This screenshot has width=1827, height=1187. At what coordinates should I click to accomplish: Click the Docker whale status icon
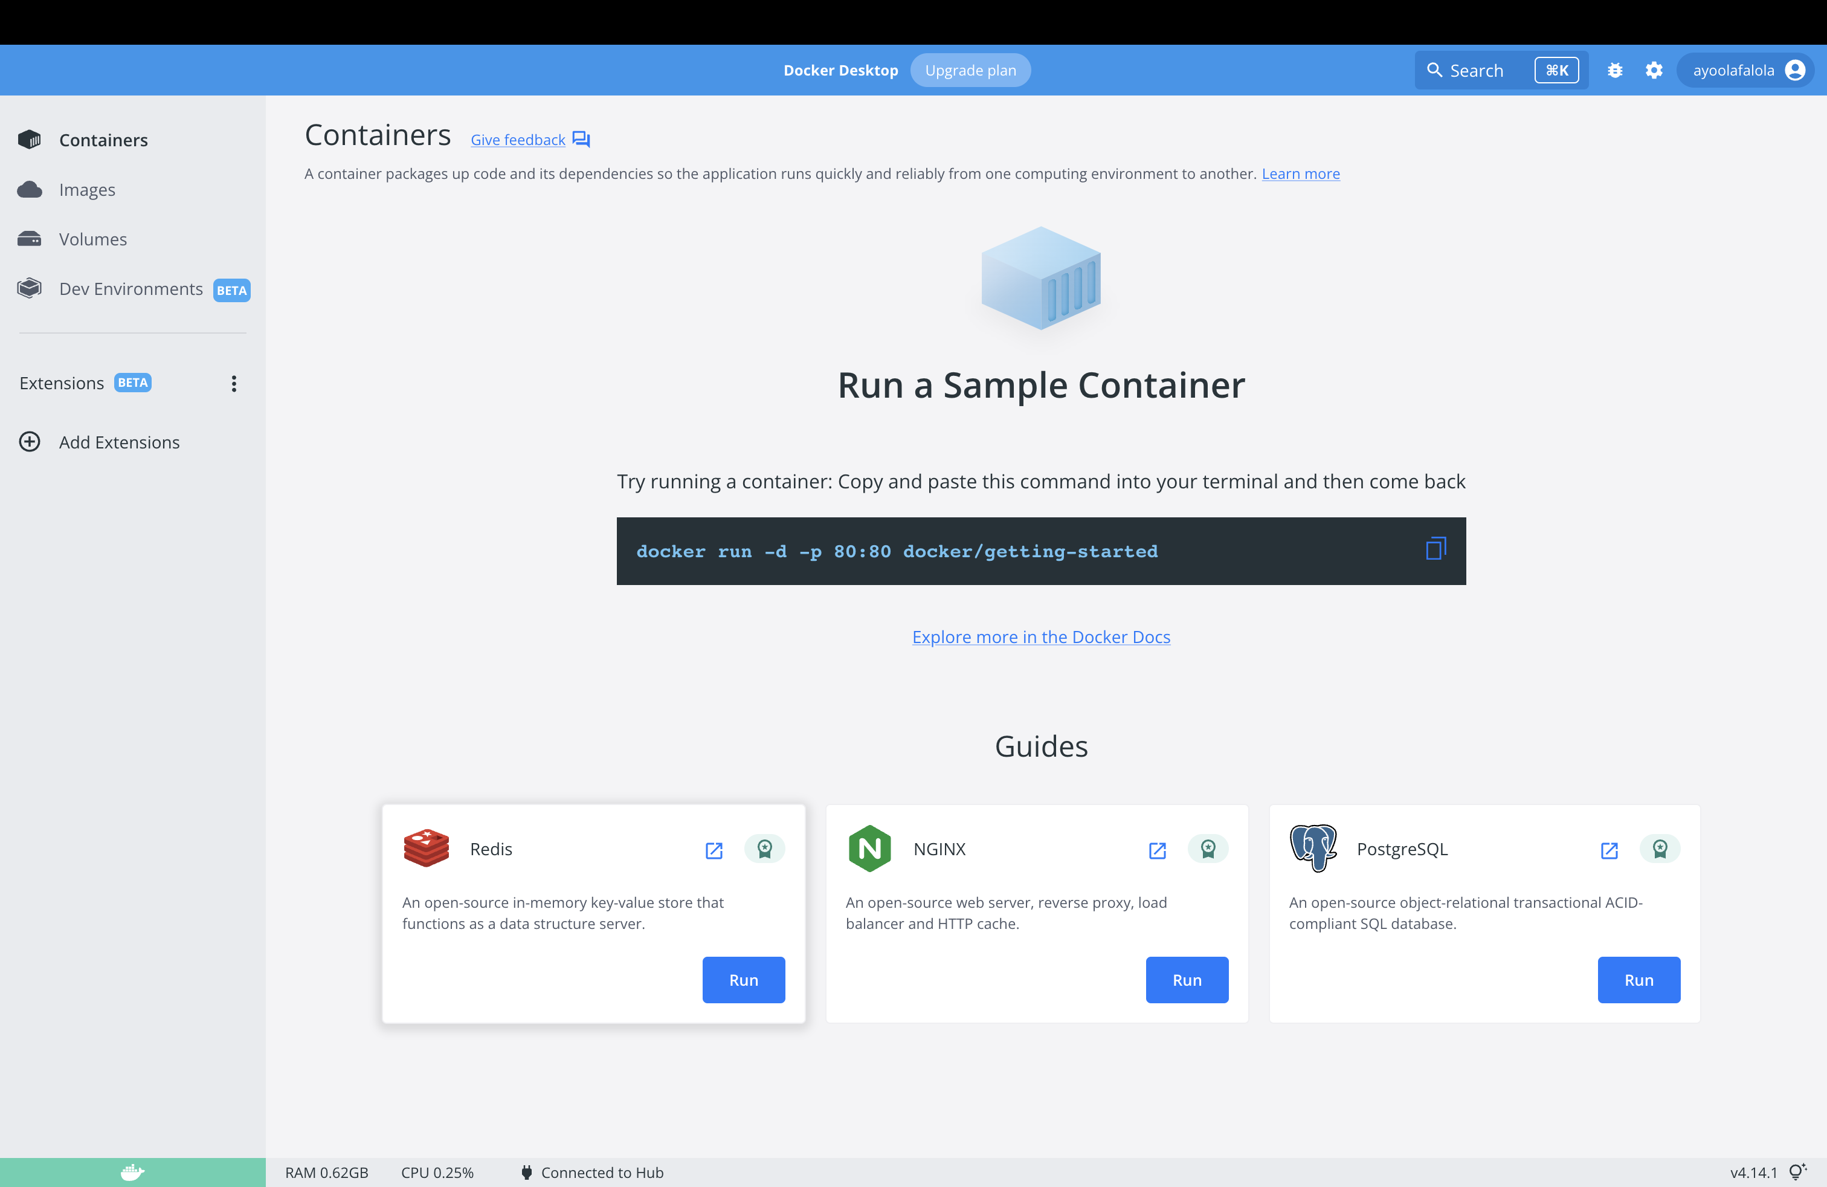click(x=133, y=1172)
